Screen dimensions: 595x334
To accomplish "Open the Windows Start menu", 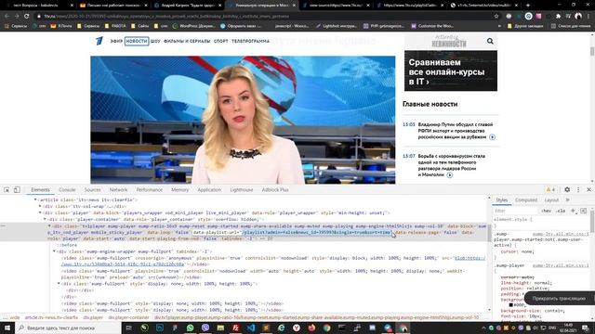I will coord(7,328).
